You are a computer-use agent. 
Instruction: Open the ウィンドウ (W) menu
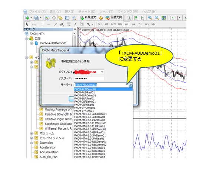pos(128,11)
